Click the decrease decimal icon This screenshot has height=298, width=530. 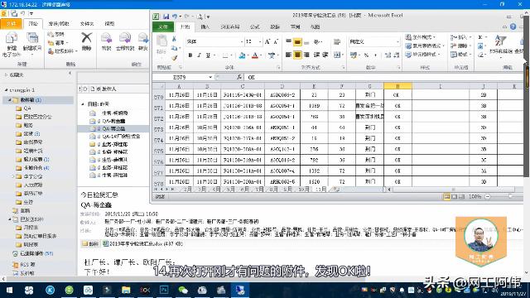pos(396,55)
